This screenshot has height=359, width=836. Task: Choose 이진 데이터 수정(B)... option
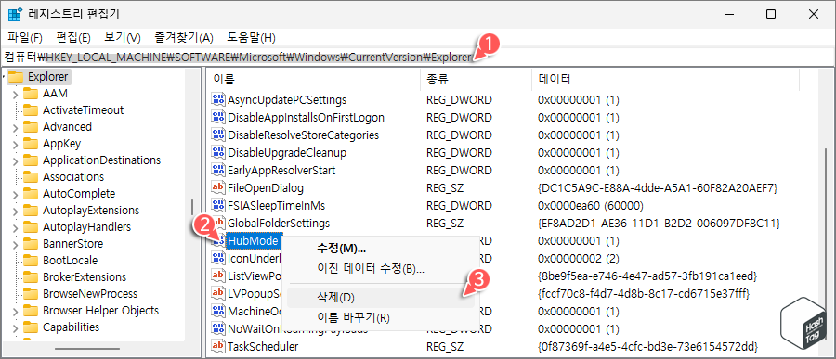pos(381,268)
